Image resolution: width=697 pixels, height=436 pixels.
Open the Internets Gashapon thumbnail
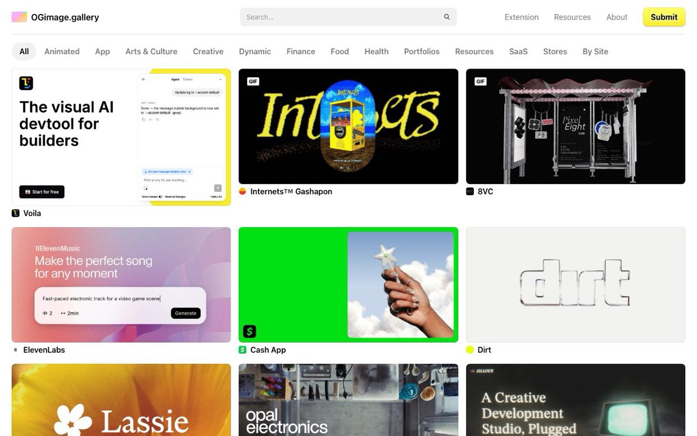pos(348,127)
